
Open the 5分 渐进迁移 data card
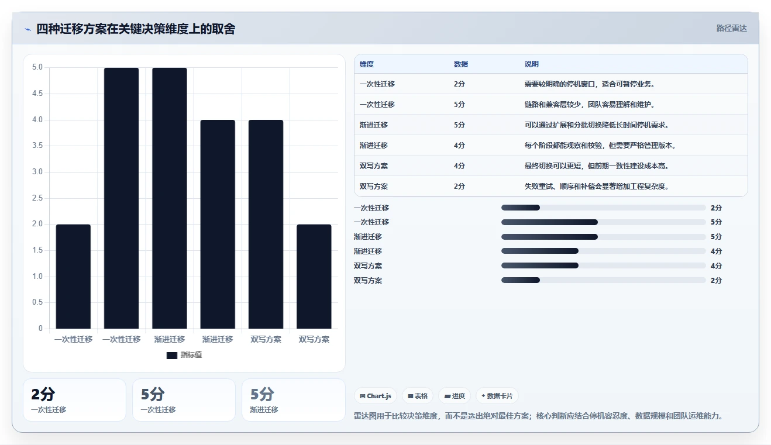294,400
